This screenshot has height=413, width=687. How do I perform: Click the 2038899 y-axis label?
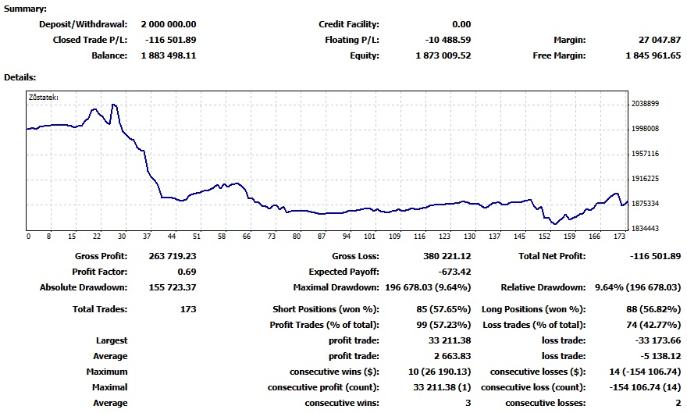pyautogui.click(x=645, y=104)
